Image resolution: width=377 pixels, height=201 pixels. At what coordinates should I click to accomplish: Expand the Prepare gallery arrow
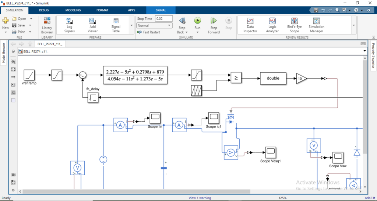click(x=131, y=25)
